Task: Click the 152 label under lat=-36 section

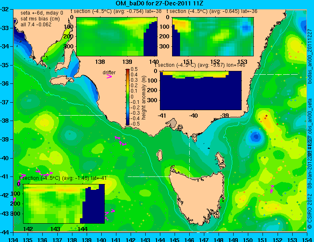Action: pyautogui.click(x=215, y=62)
